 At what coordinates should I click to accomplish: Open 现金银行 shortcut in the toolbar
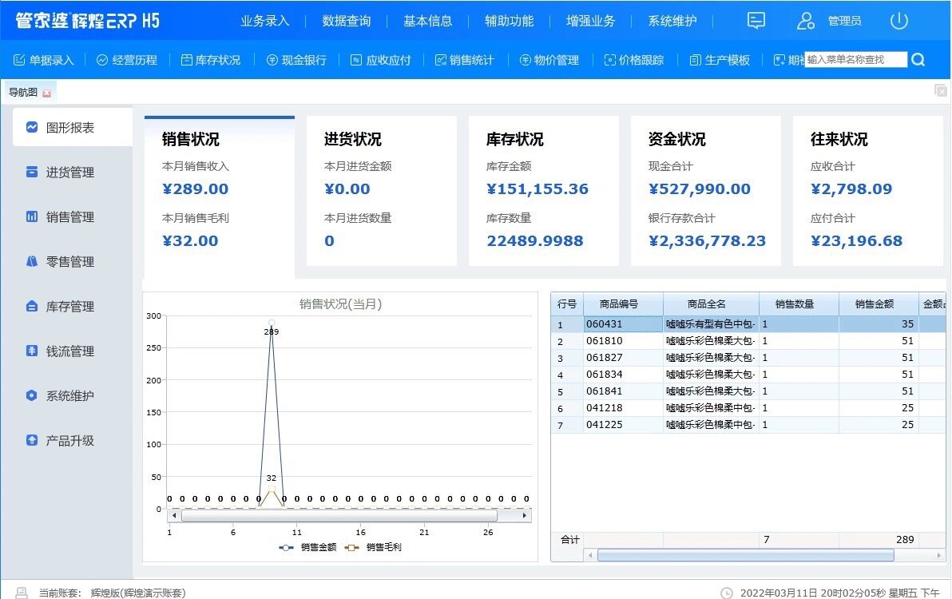(x=296, y=60)
